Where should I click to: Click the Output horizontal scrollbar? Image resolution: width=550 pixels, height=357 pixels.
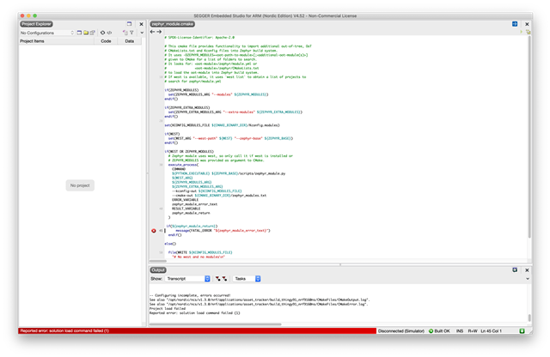tap(216, 324)
